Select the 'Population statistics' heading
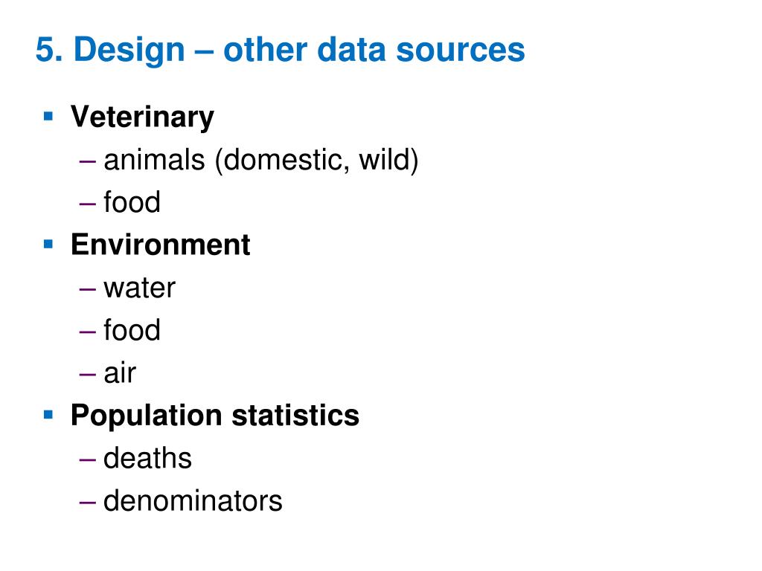The width and height of the screenshot is (762, 571). (x=215, y=416)
